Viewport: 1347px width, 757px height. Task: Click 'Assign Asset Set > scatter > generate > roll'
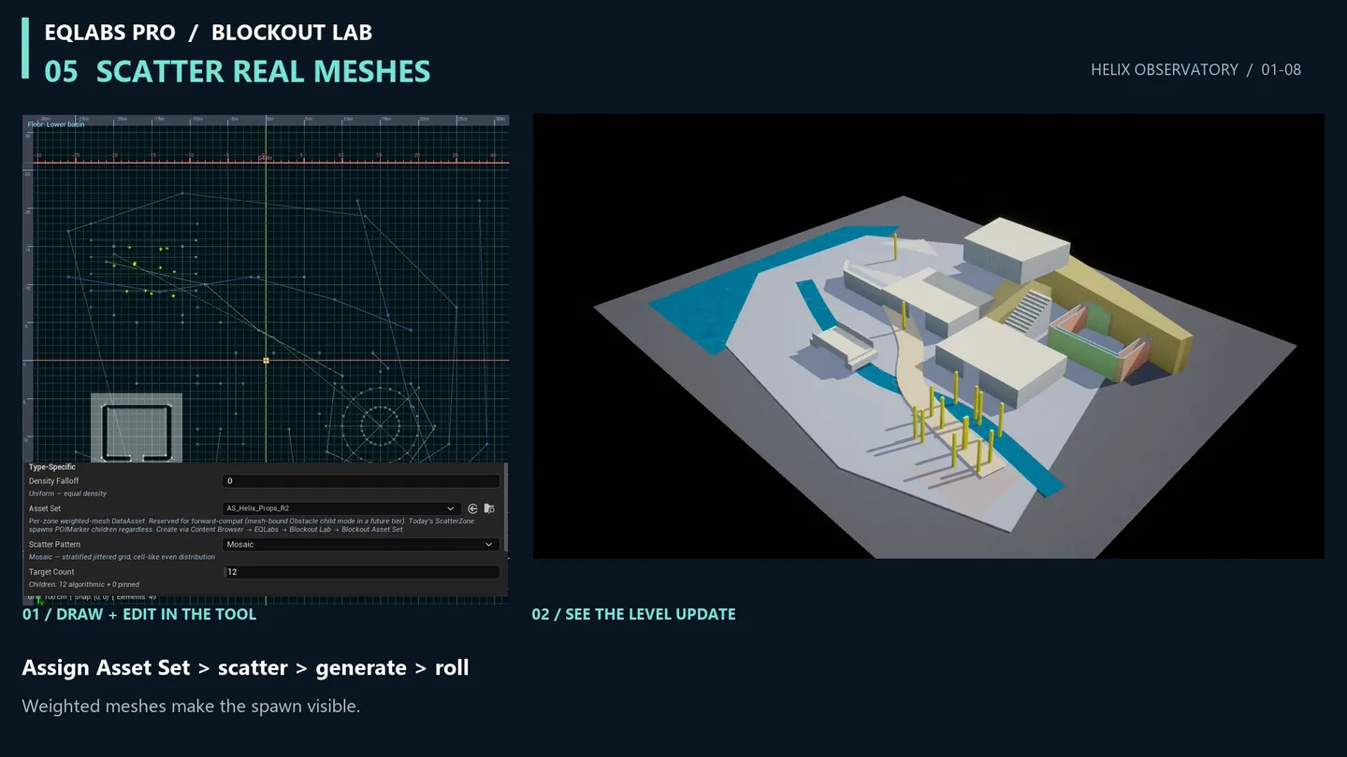[246, 667]
